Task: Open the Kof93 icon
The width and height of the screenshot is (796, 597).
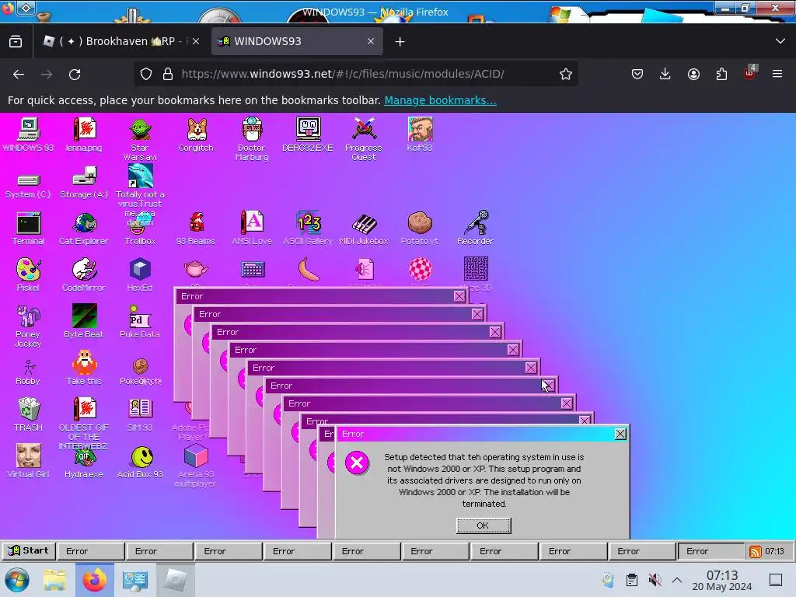Action: pos(419,134)
